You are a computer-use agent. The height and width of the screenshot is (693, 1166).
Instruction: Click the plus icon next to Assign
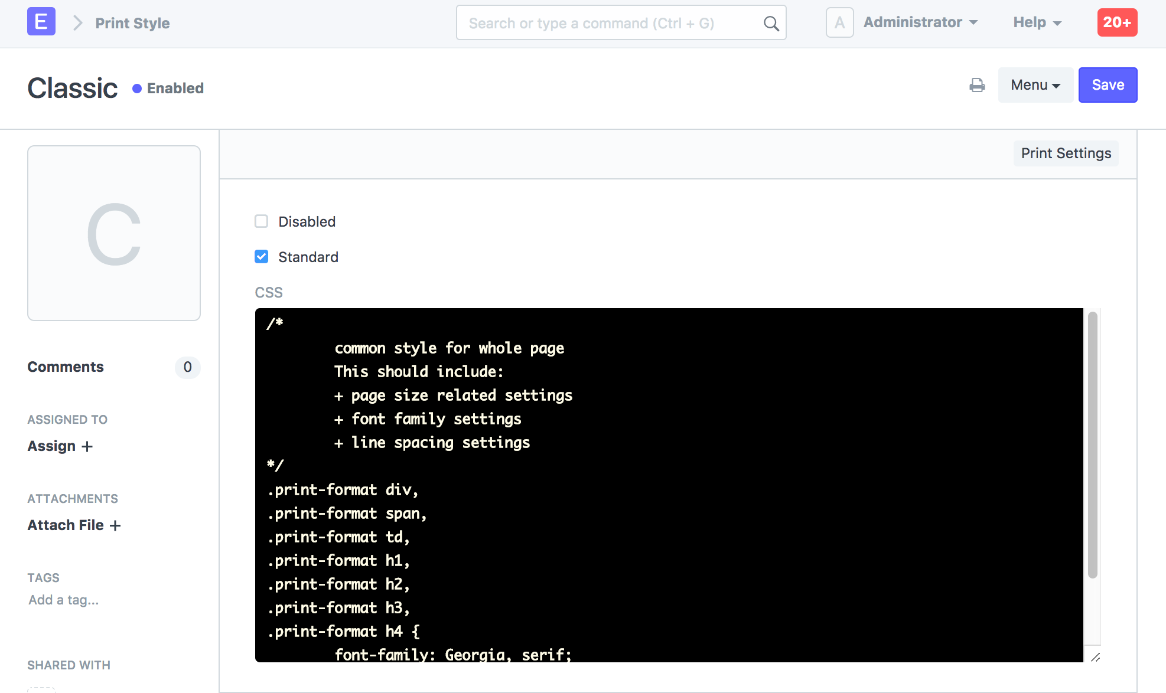pos(87,446)
